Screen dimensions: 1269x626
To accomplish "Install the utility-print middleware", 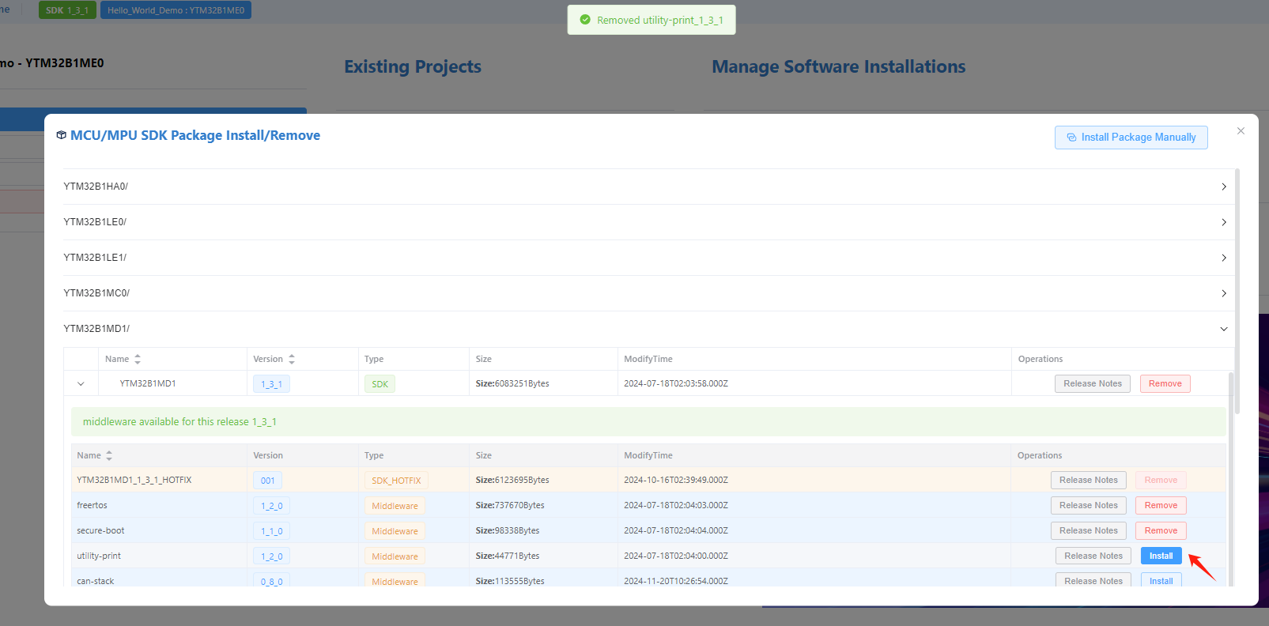I will pyautogui.click(x=1161, y=556).
